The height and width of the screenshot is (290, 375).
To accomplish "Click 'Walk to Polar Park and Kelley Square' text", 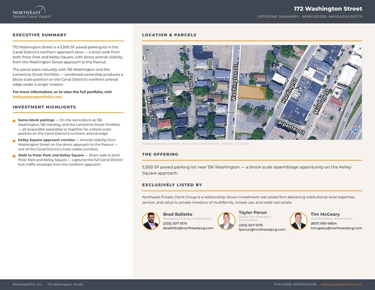I will [x=51, y=155].
